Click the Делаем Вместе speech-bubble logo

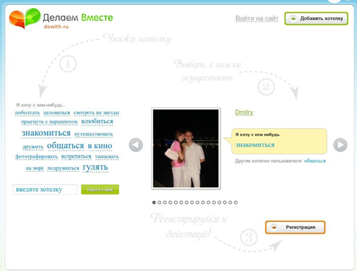click(x=25, y=18)
